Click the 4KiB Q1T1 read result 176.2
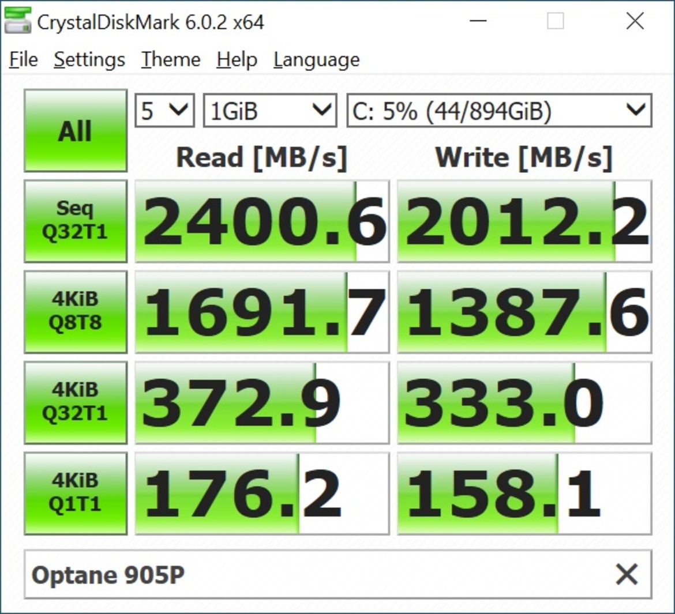 click(262, 494)
